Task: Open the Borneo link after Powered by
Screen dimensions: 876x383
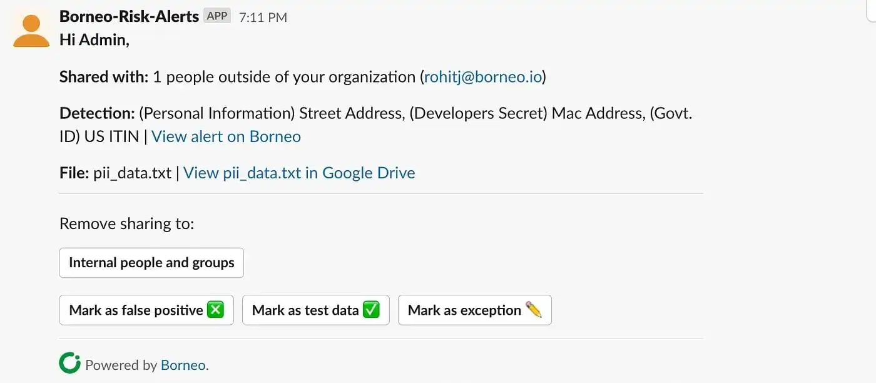Action: (183, 365)
